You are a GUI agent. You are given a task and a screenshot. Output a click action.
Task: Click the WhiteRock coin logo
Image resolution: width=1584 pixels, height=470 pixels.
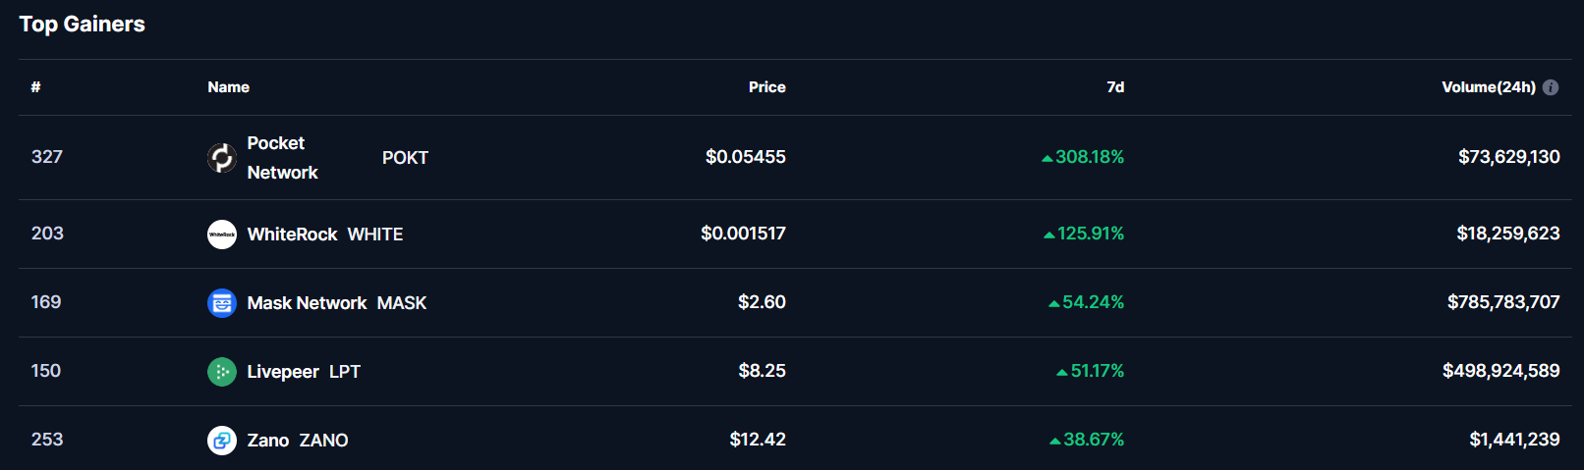tap(222, 235)
